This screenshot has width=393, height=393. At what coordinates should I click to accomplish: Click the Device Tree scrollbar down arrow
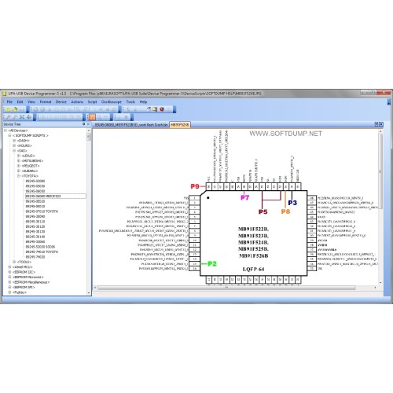(89, 292)
